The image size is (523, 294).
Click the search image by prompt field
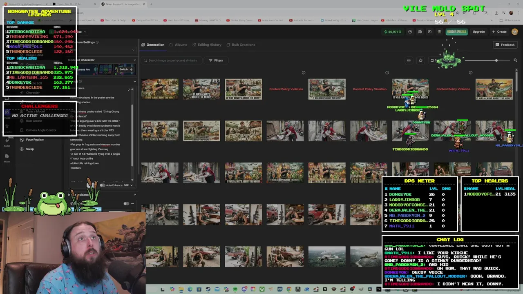point(172,60)
